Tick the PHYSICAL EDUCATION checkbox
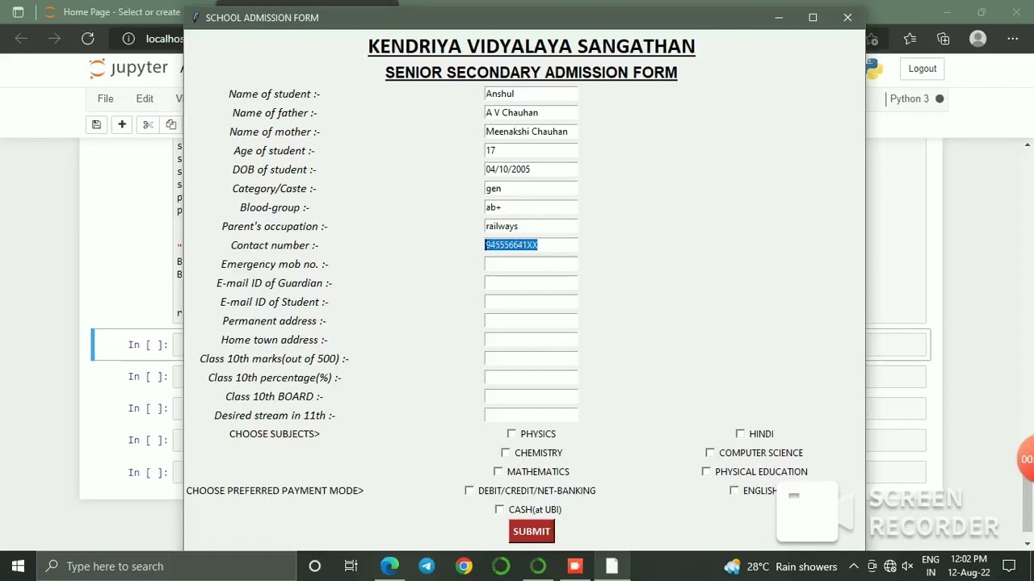 706,471
